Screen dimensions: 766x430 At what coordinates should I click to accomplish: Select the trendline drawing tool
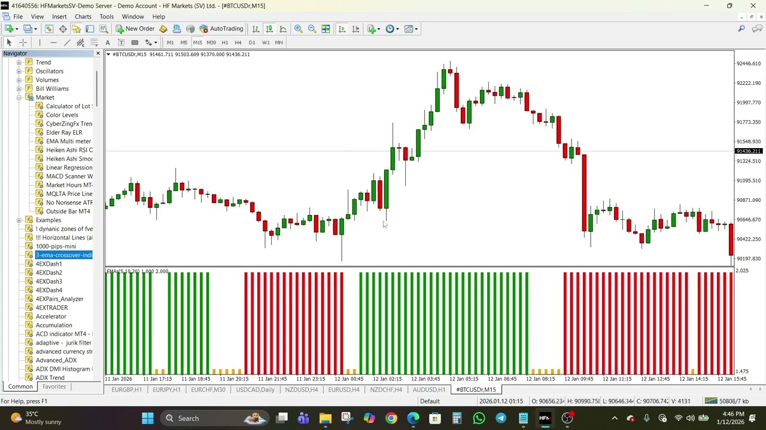click(67, 42)
